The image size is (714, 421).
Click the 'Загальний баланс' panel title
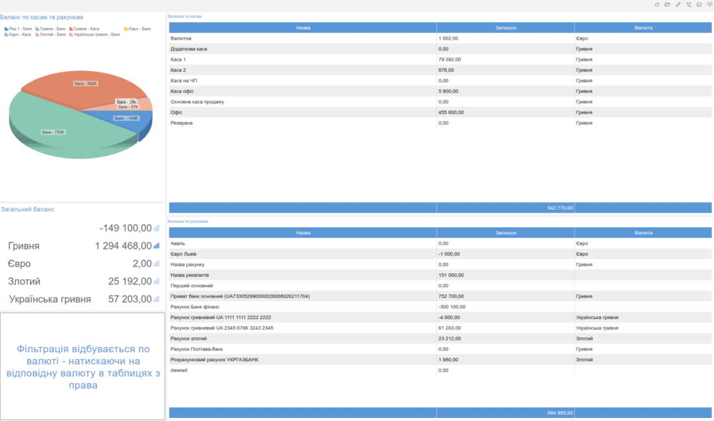(27, 209)
